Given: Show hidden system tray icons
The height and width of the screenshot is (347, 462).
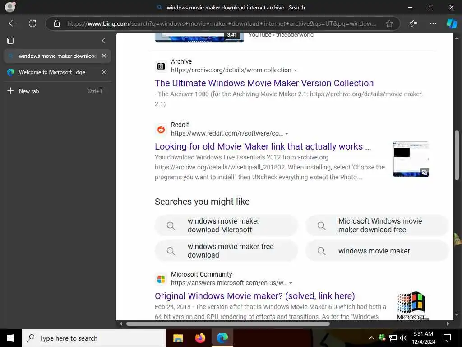Looking at the screenshot, I should [x=371, y=338].
